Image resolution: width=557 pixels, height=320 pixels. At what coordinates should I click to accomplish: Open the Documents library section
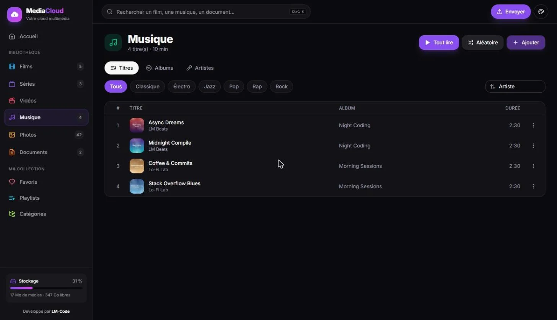pos(46,152)
